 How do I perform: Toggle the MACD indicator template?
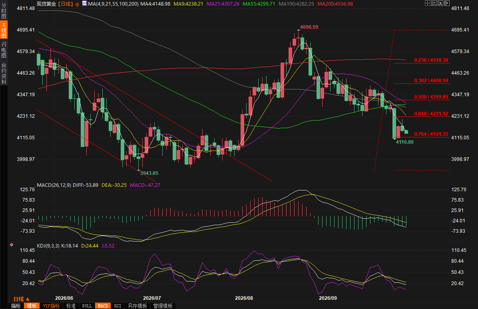pyautogui.click(x=103, y=306)
